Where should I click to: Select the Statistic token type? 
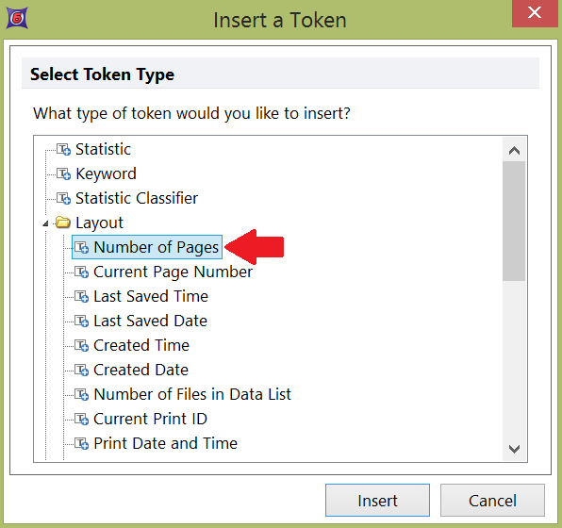103,149
